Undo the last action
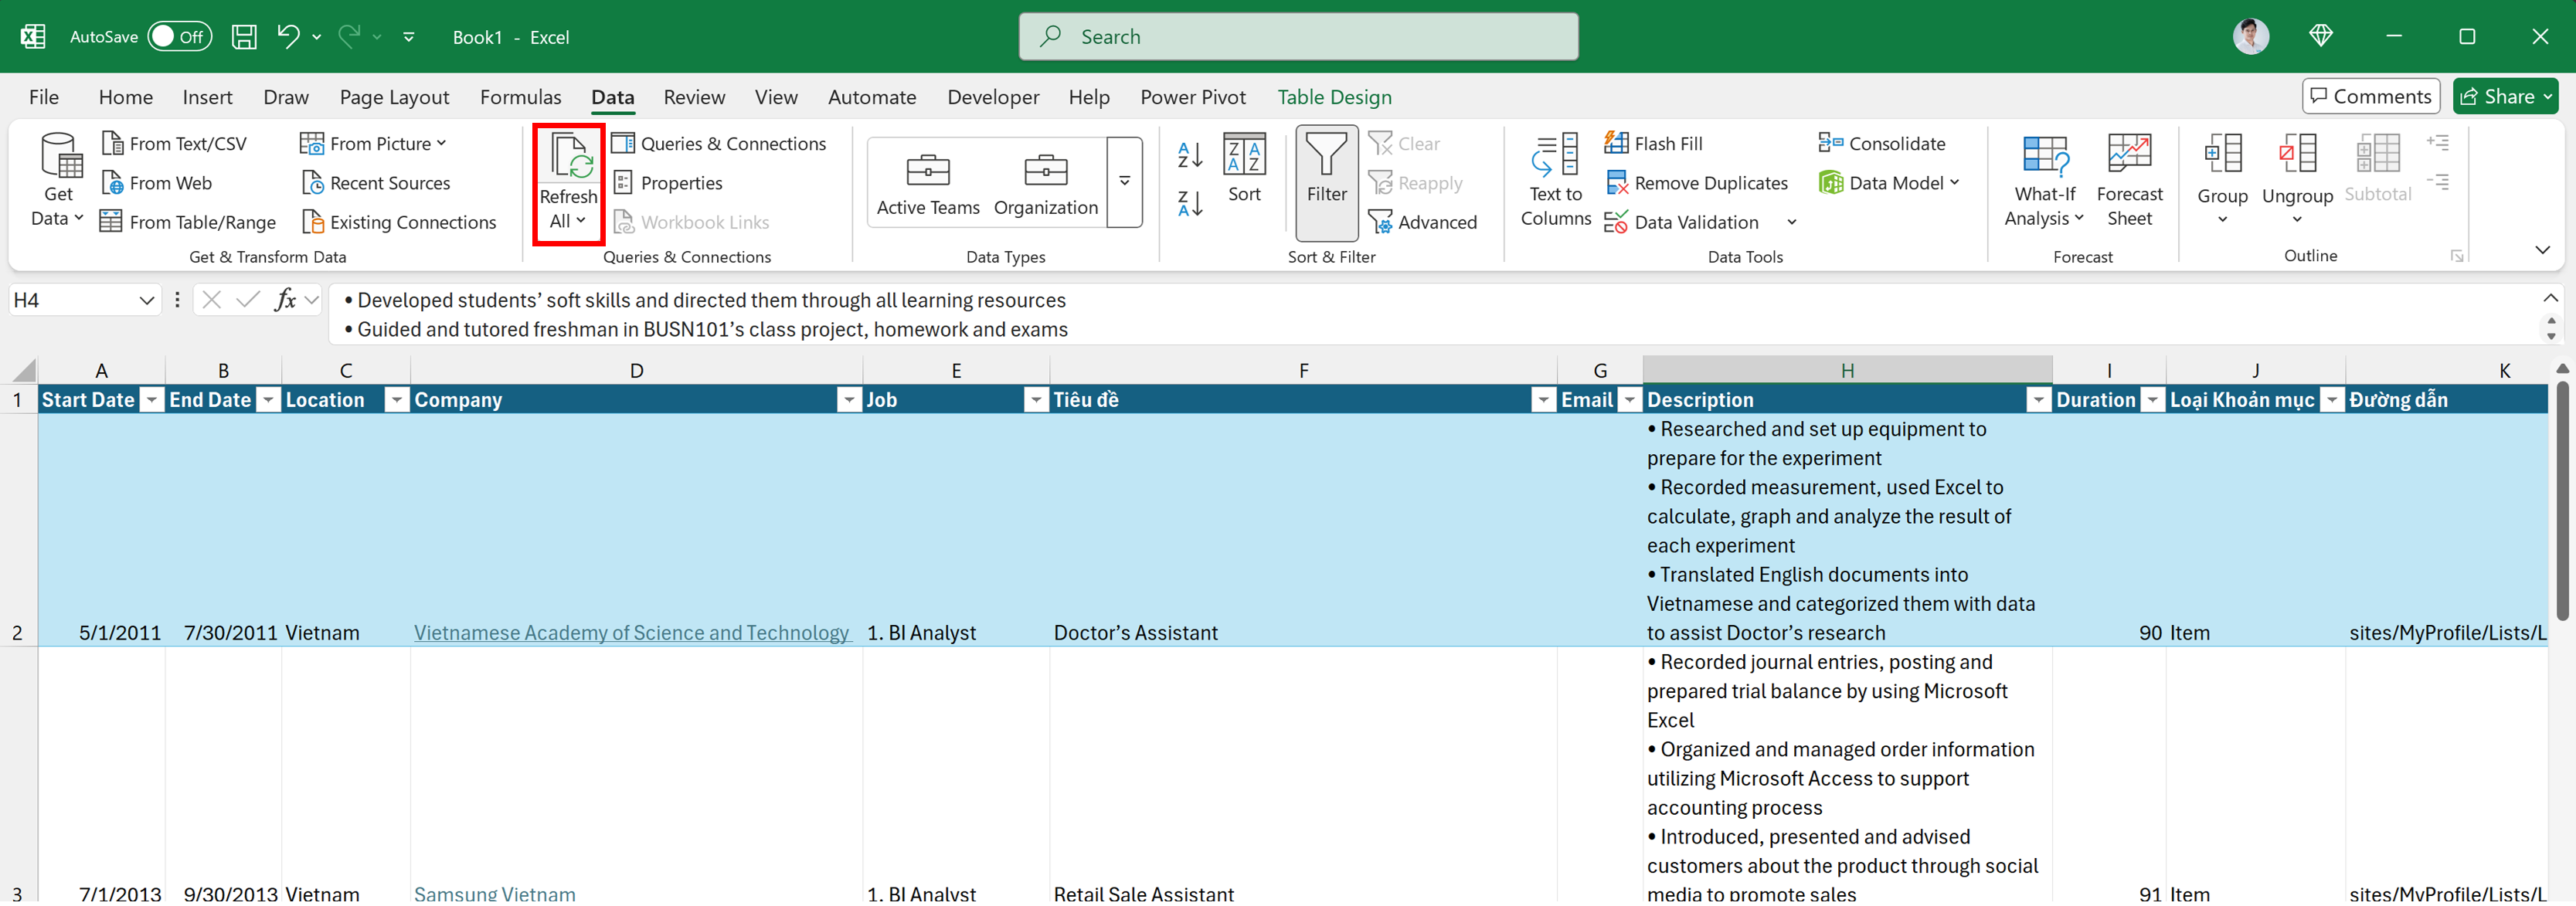 pos(288,37)
